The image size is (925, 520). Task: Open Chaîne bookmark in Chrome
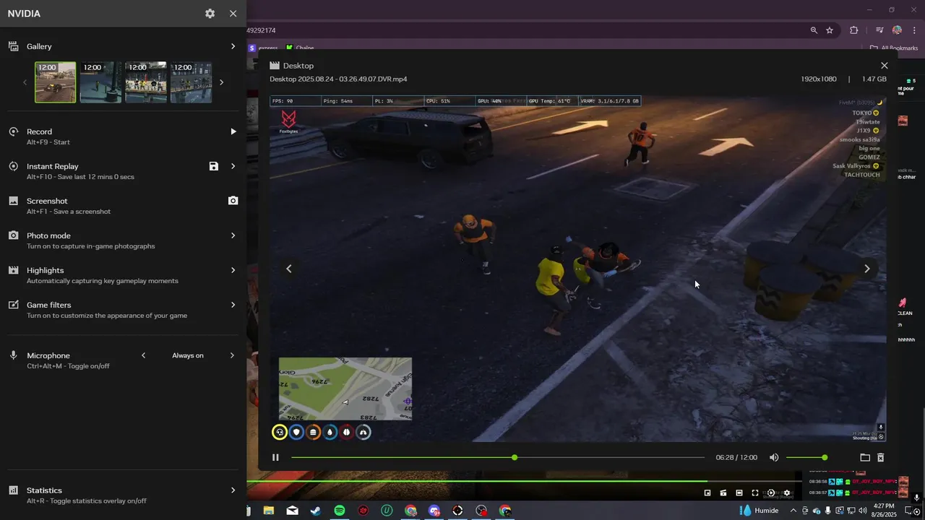click(300, 48)
